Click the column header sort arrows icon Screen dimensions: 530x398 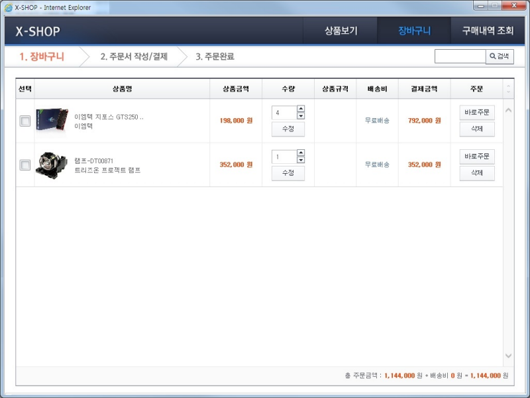pyautogui.click(x=508, y=89)
